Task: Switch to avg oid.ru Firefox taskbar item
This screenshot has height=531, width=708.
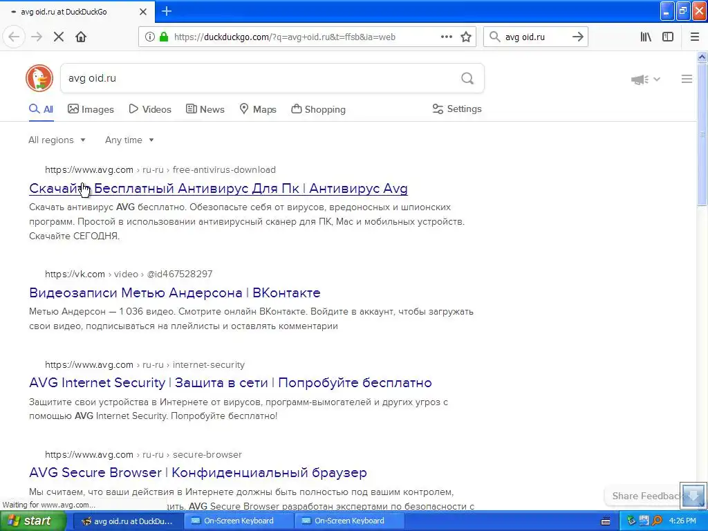Action: 128,521
